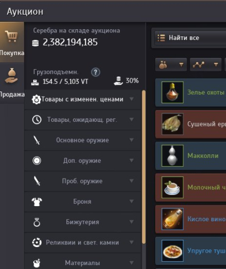Open the Бижутерия accessories category
The image size is (226, 269).
pyautogui.click(x=83, y=222)
